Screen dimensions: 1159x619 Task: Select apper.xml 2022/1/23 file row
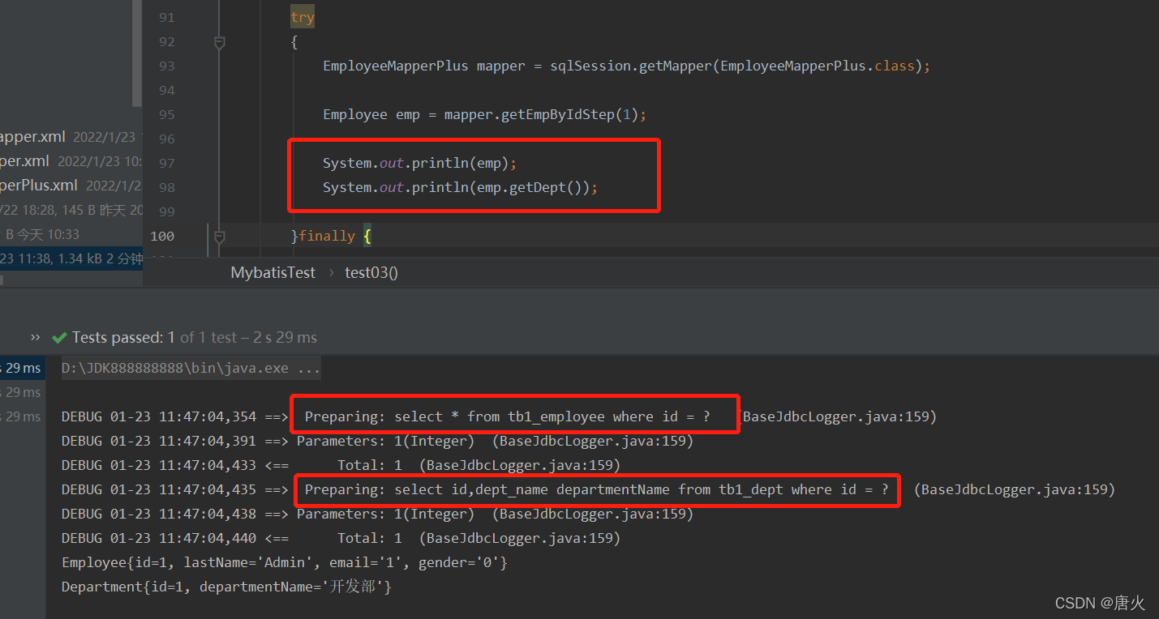(x=71, y=137)
